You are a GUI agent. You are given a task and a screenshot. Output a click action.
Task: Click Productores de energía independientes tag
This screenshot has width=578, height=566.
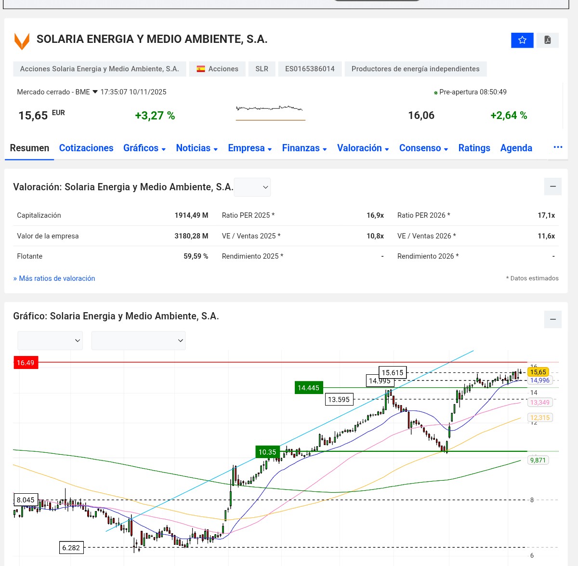(x=416, y=69)
